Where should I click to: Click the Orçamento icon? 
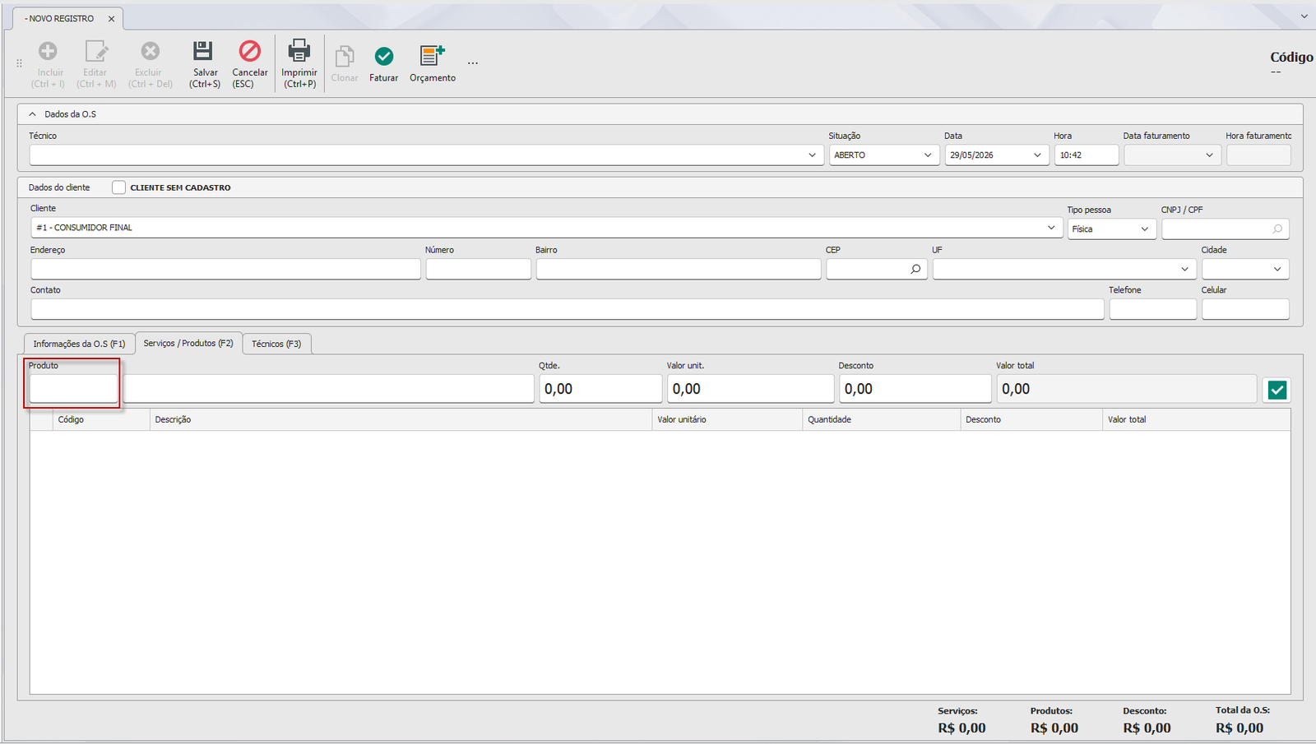click(432, 55)
